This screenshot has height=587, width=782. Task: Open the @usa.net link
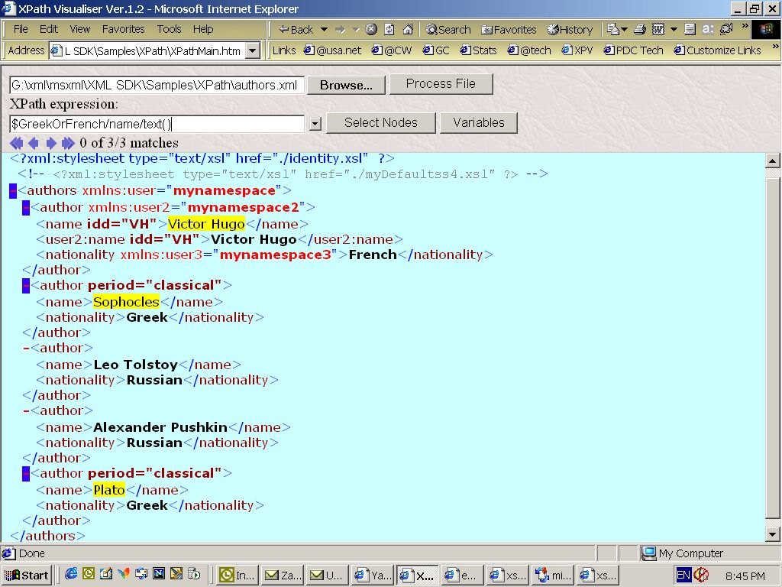click(x=332, y=50)
